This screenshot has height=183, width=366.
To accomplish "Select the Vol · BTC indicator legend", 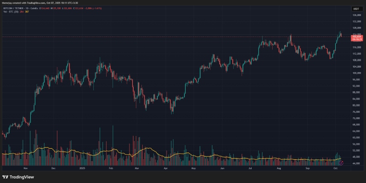I will tap(9, 12).
